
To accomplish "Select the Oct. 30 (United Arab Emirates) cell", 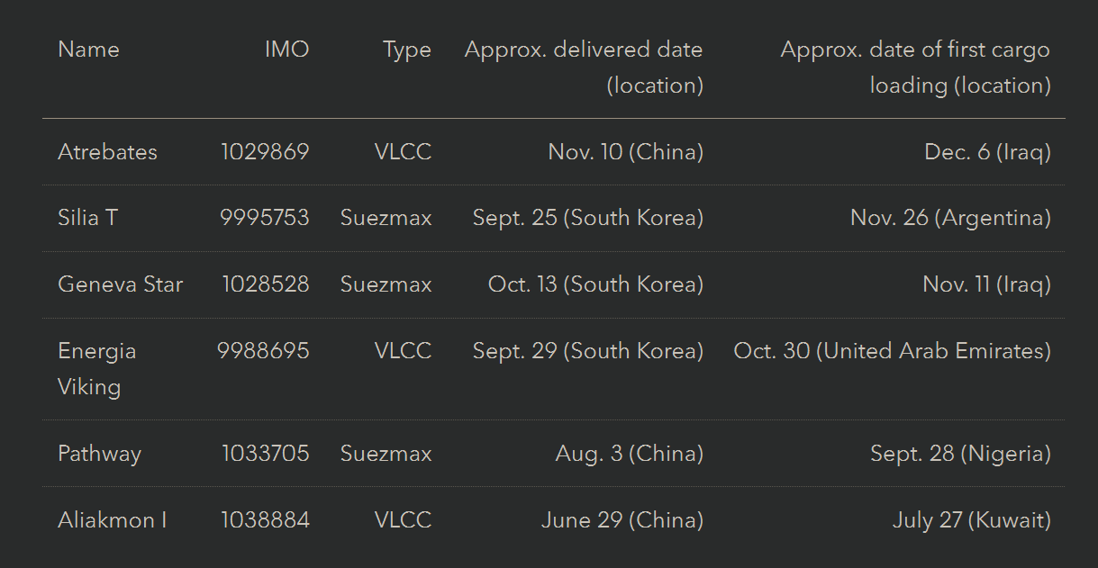I will (x=892, y=351).
